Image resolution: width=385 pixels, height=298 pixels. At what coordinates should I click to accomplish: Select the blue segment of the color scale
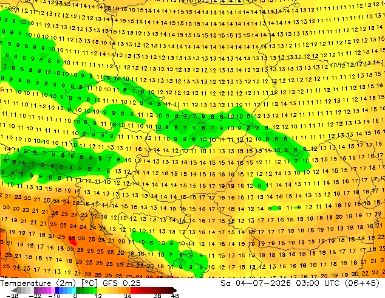point(66,290)
